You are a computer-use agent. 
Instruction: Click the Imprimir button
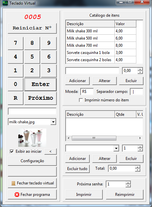84,195
